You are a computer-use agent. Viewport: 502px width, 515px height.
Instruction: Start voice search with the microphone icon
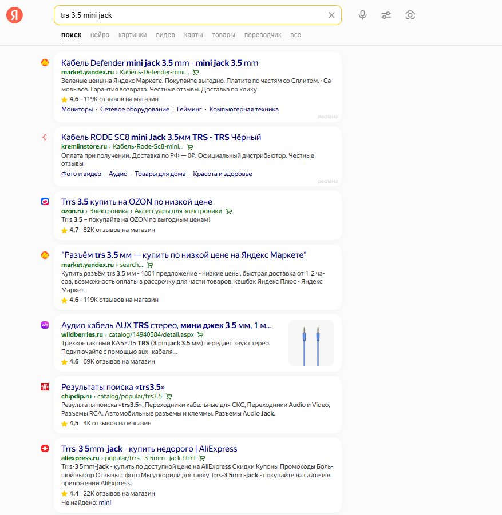point(362,15)
